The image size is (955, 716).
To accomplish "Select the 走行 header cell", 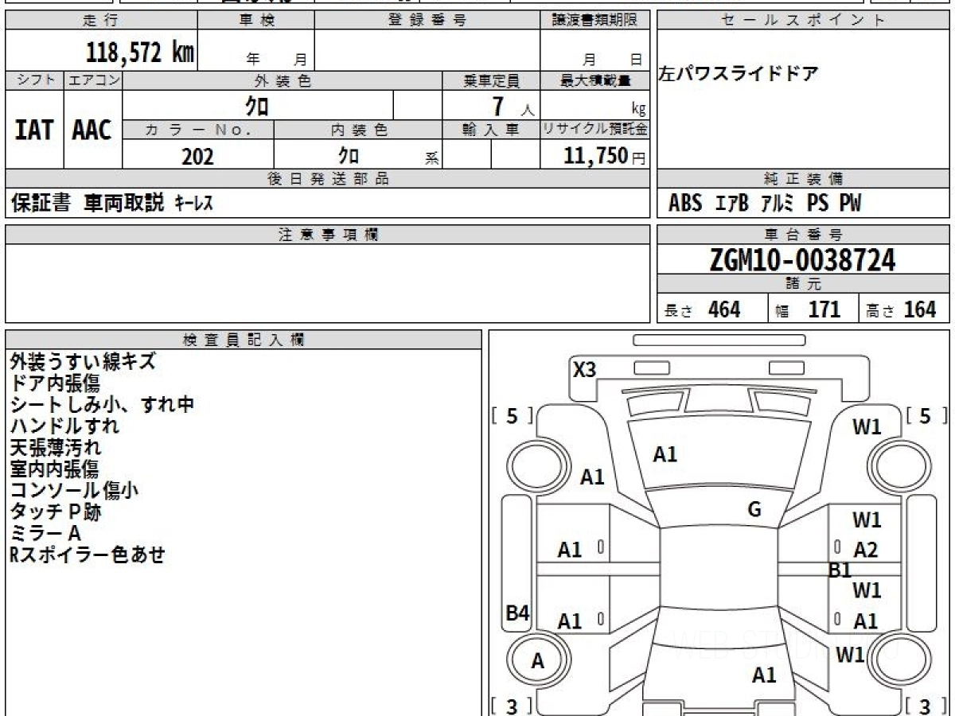I will (101, 21).
